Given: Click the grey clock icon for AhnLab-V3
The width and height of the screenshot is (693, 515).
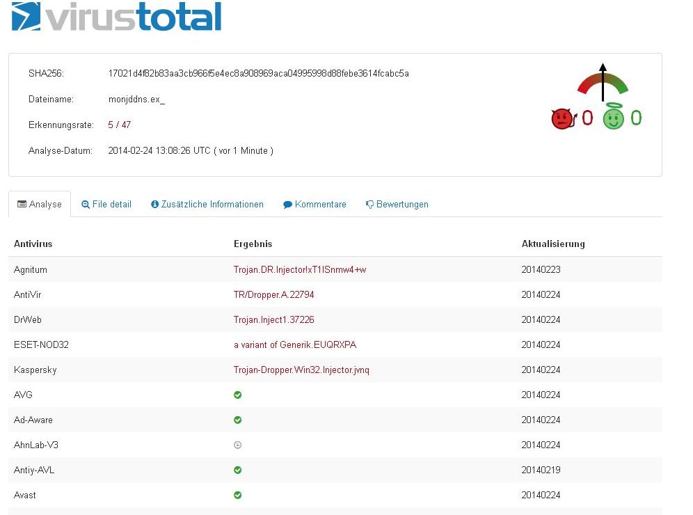Looking at the screenshot, I should [x=238, y=445].
